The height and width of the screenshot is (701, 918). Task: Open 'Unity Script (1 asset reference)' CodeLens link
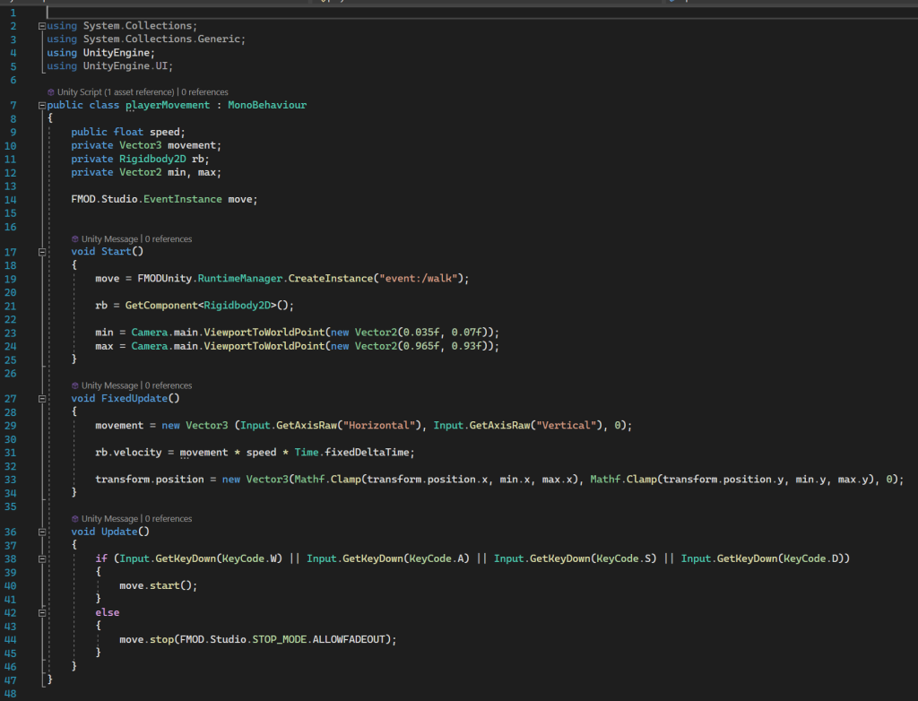coord(117,92)
